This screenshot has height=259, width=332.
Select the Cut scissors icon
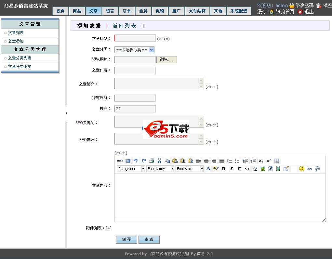159,161
